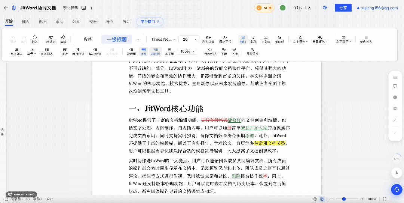Viewport: 404px width, 203px height.
Task: Open text color (文字颜色) dropdown
Action: point(300,39)
